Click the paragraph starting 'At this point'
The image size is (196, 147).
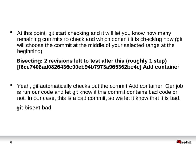(x=100, y=42)
